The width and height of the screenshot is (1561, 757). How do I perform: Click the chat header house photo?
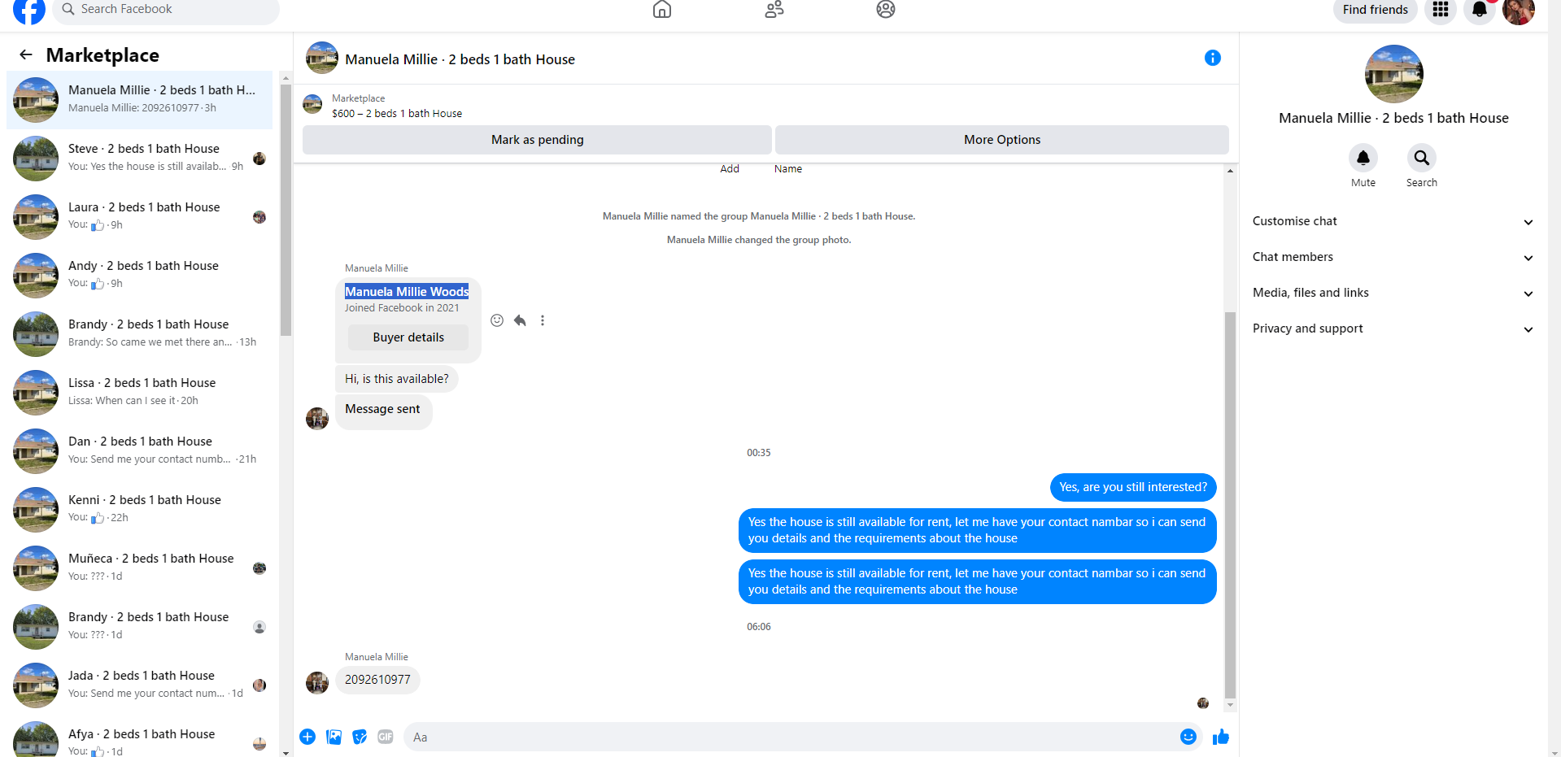[322, 59]
